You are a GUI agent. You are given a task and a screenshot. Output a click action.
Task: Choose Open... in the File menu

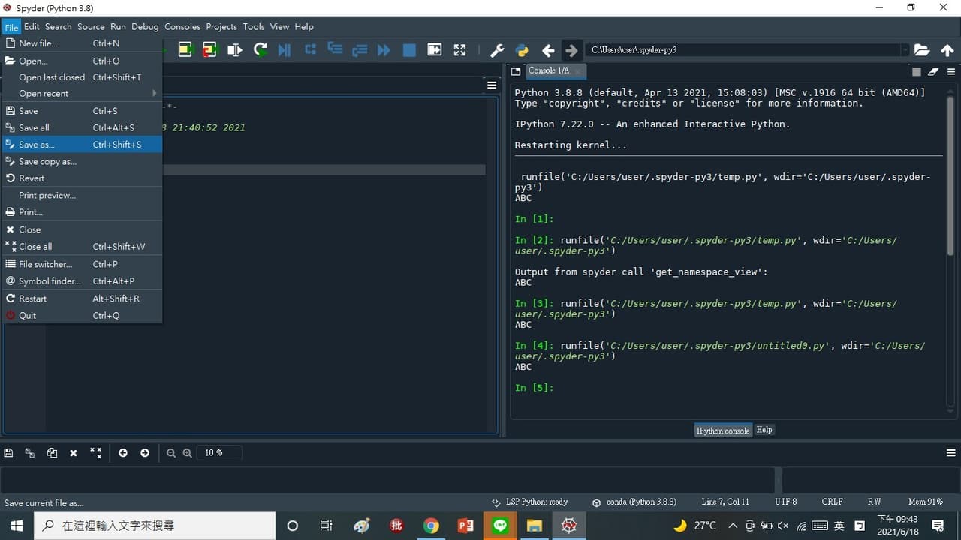[x=82, y=61]
